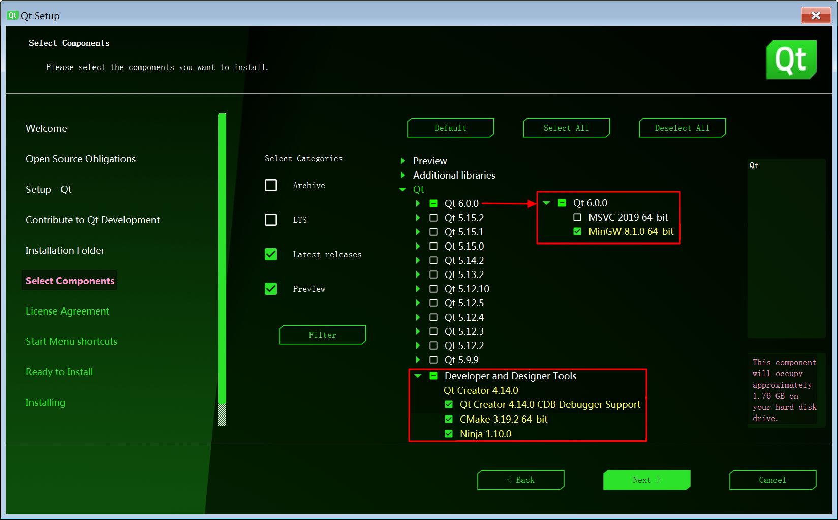Expand the Additional libraries node
The height and width of the screenshot is (520, 838).
click(402, 175)
